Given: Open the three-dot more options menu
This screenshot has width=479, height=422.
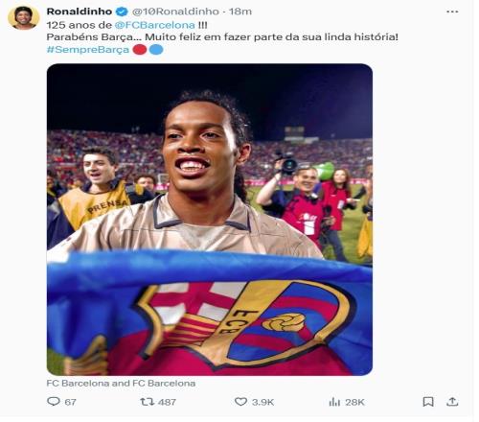Looking at the screenshot, I should pos(452,12).
